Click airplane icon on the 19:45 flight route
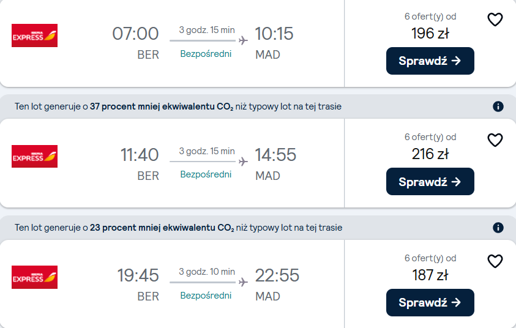The width and height of the screenshot is (516, 328). click(x=243, y=282)
